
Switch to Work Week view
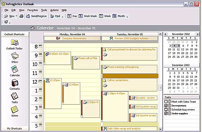[x=88, y=16]
